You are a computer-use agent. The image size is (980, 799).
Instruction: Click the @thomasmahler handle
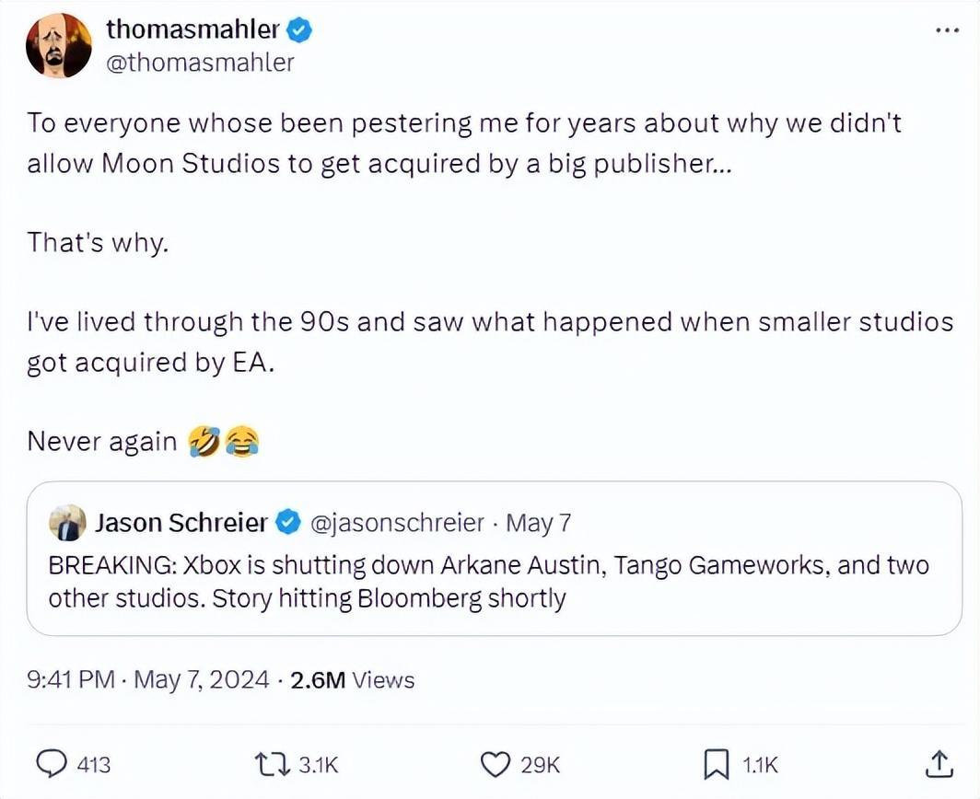pyautogui.click(x=201, y=62)
